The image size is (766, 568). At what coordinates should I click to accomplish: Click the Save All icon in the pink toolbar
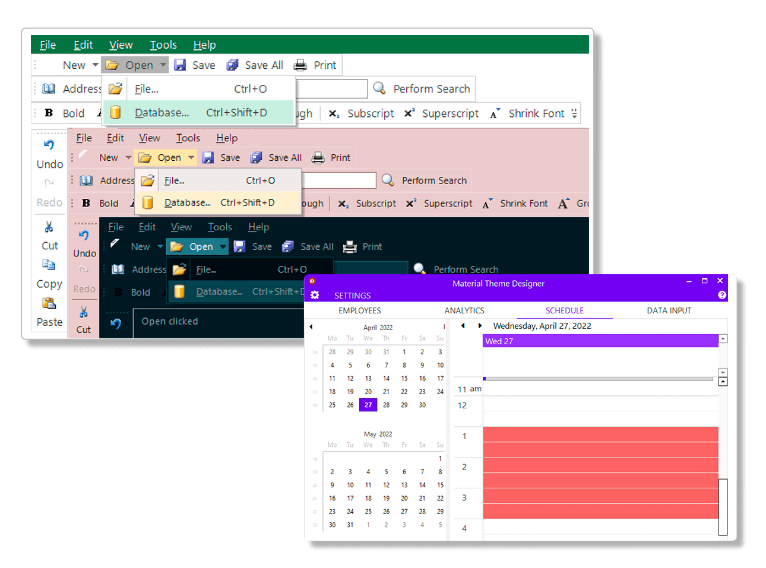[257, 157]
